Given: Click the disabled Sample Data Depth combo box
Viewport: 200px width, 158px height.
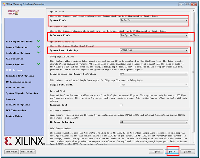Looking at the screenshot, I should (x=154, y=85).
